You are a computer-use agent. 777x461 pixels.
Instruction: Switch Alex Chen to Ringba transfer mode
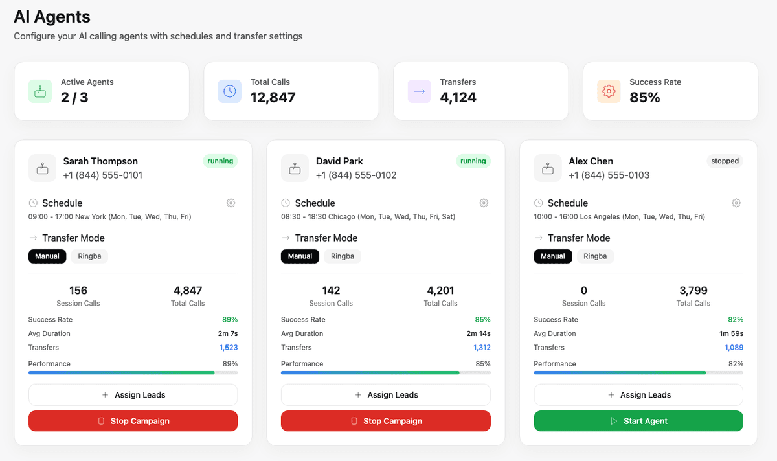point(595,256)
